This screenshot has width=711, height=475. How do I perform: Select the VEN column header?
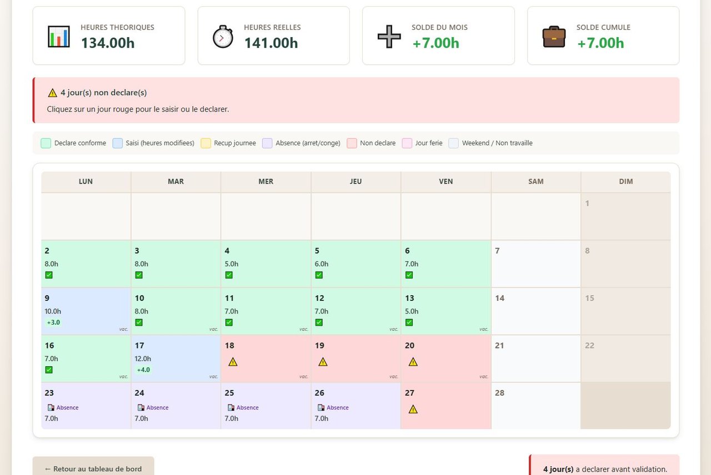coord(445,181)
